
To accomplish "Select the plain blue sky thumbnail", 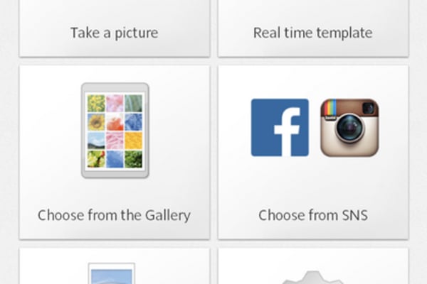I will click(115, 160).
